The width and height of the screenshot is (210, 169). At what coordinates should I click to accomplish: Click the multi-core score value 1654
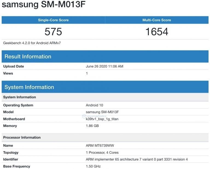pos(157,32)
